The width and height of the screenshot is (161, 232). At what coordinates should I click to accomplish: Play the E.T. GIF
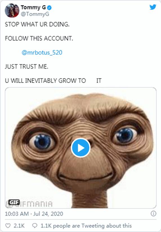(x=81, y=147)
